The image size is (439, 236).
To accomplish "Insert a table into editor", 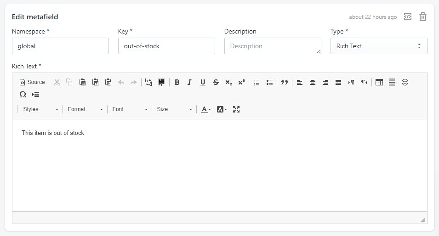I will 379,82.
